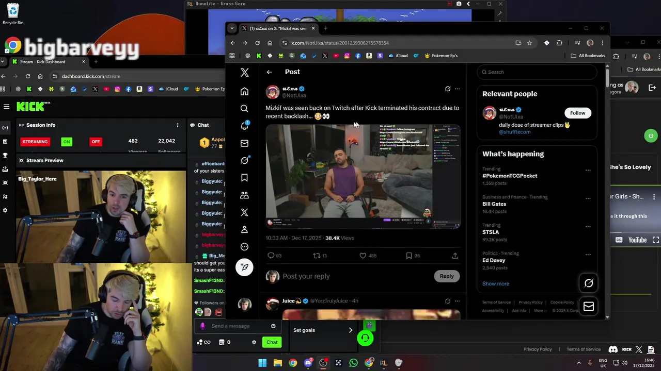Screen dimensions: 661x371
Task: Open WhatsApp from the Windows taskbar
Action: pos(353,363)
